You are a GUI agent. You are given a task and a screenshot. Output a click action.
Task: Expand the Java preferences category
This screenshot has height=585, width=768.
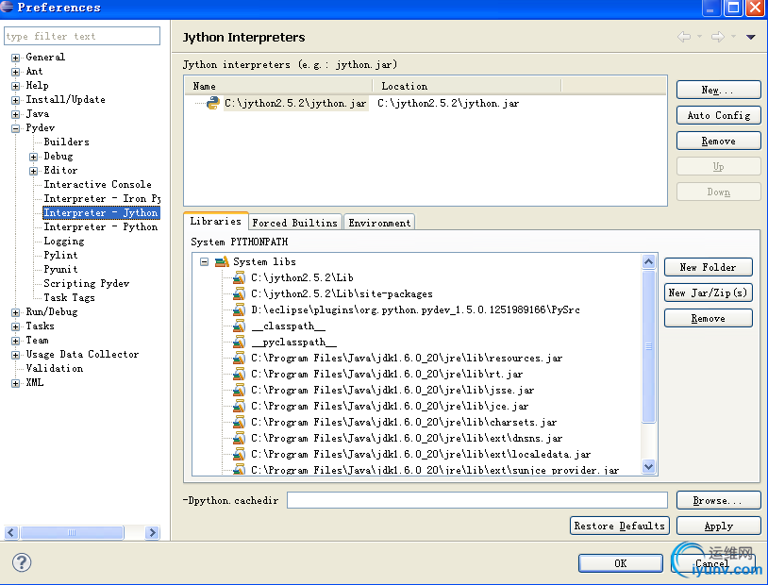click(x=16, y=114)
